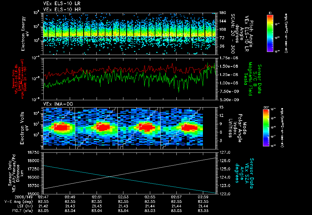This screenshot has width=312, height=215.
Task: Click the Altitude Distance km axis label
Action: point(16,173)
